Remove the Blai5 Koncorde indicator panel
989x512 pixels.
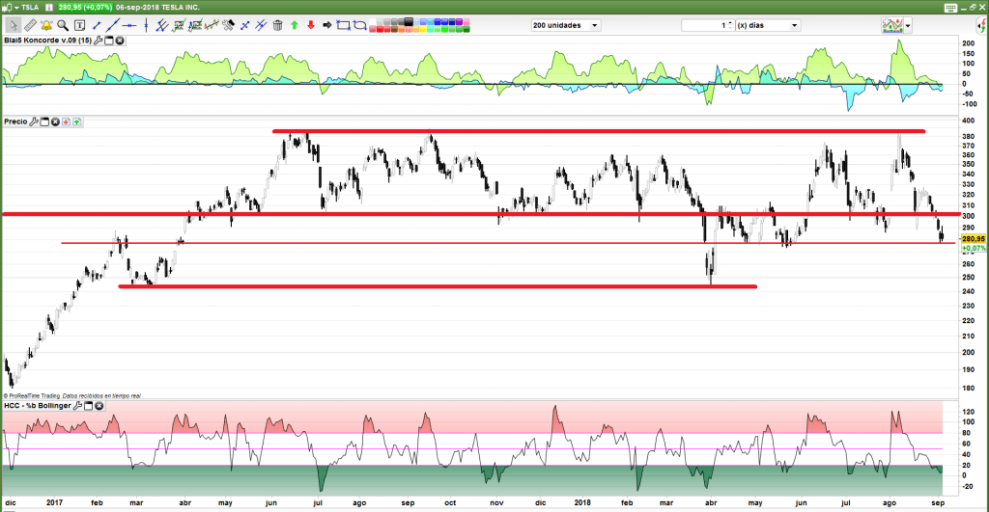tap(120, 40)
